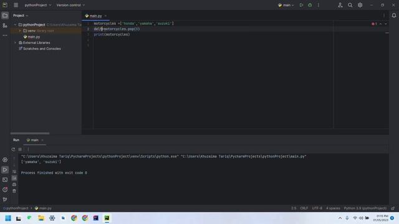
Task: Open editor tabs options kebab
Action: click(384, 16)
